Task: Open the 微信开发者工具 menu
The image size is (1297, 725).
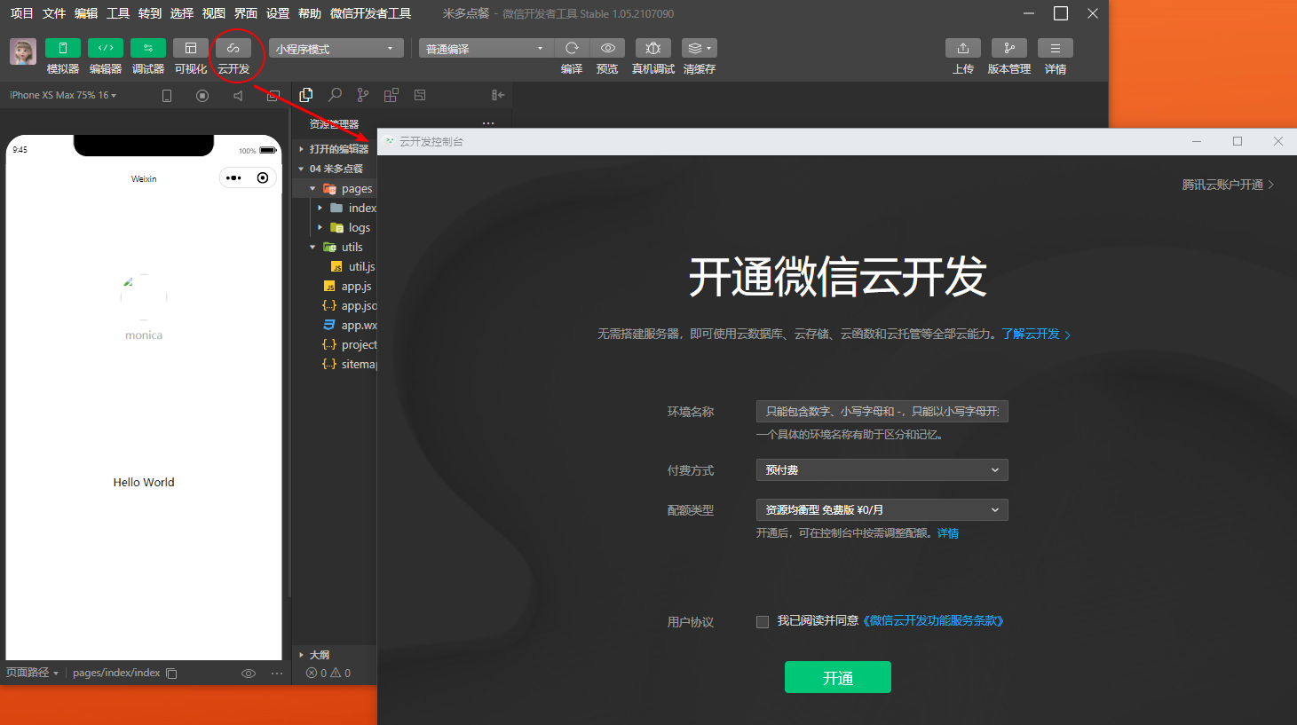Action: click(x=370, y=13)
